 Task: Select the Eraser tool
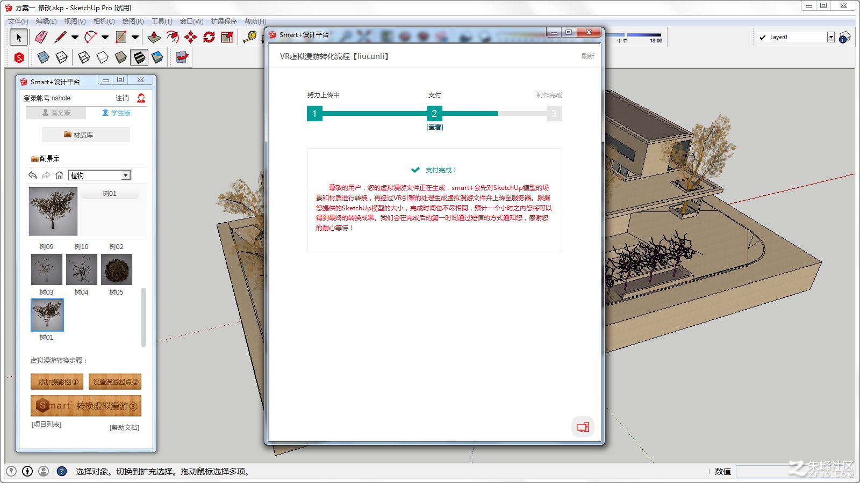pos(41,37)
